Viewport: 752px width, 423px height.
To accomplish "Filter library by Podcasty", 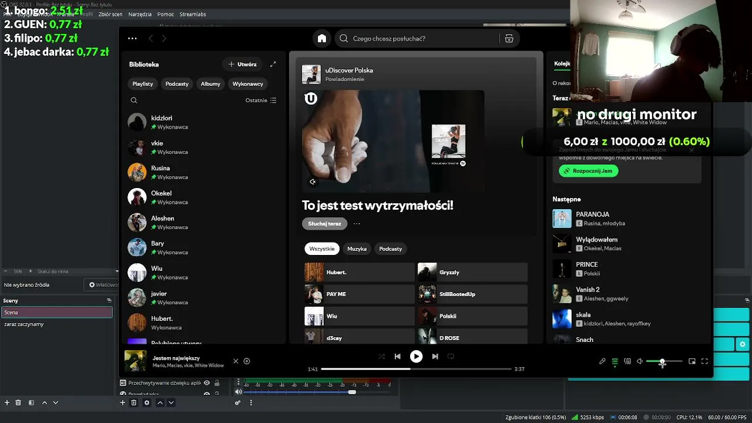I will pos(177,84).
